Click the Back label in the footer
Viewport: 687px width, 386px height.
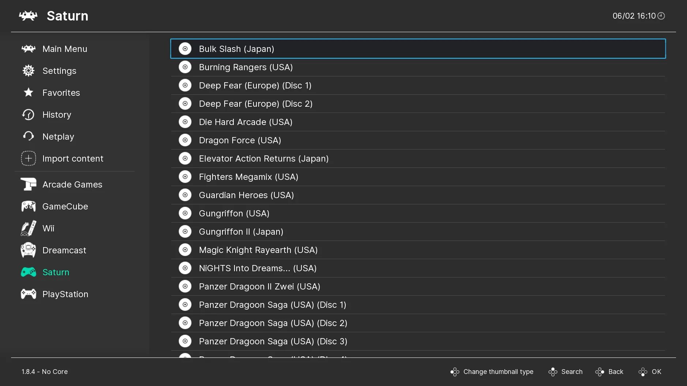pyautogui.click(x=616, y=372)
